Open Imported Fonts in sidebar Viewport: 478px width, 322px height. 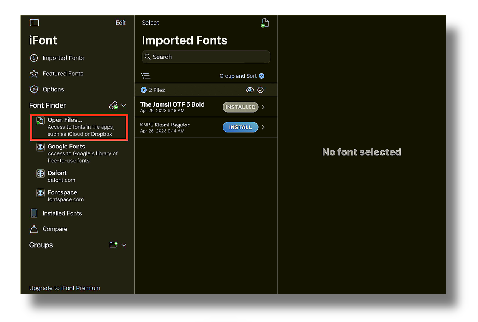tap(63, 58)
